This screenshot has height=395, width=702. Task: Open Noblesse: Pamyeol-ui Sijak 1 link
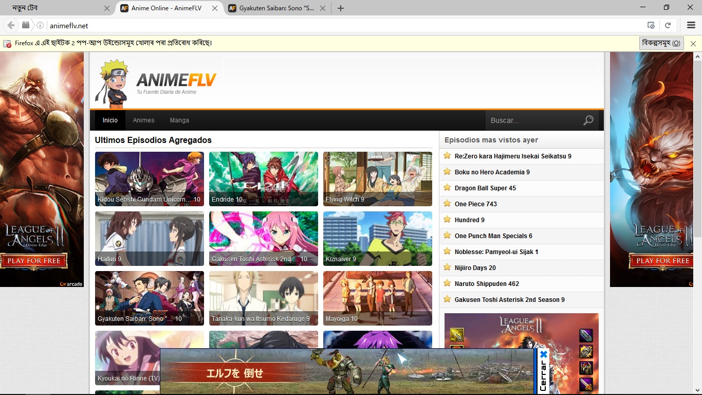pyautogui.click(x=496, y=252)
